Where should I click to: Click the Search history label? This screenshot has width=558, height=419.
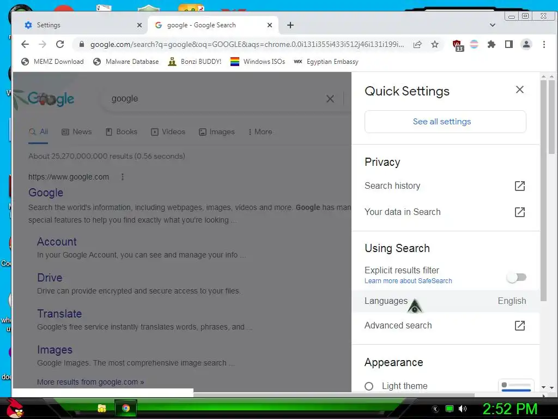(x=392, y=185)
